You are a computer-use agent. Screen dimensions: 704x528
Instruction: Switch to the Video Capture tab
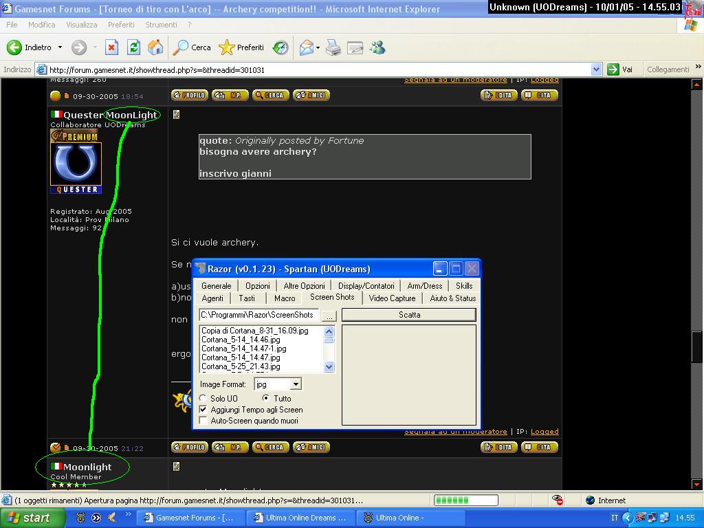pos(392,298)
